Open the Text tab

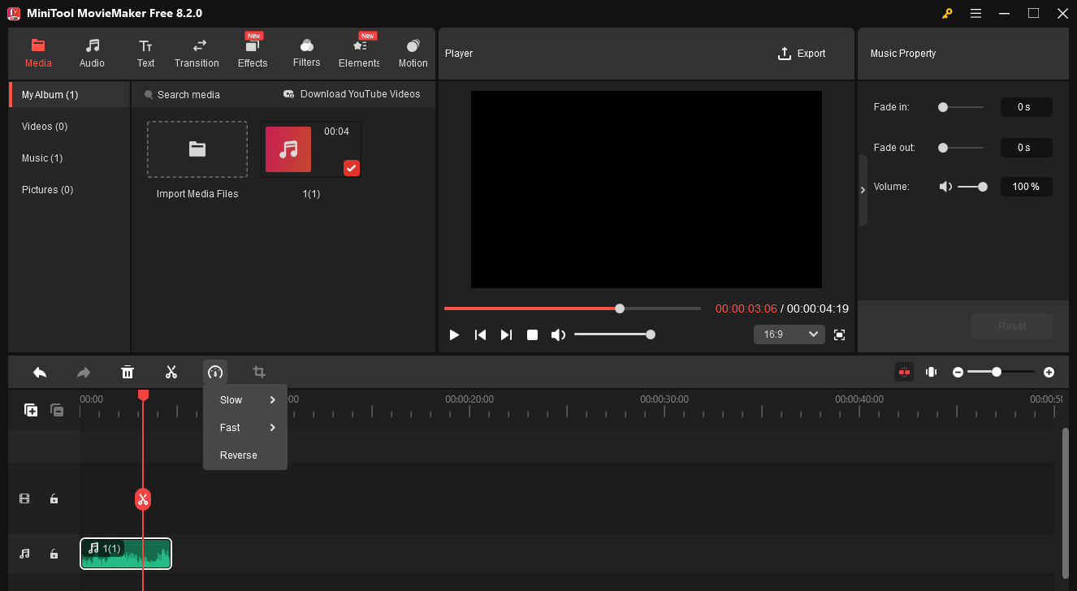(x=145, y=53)
